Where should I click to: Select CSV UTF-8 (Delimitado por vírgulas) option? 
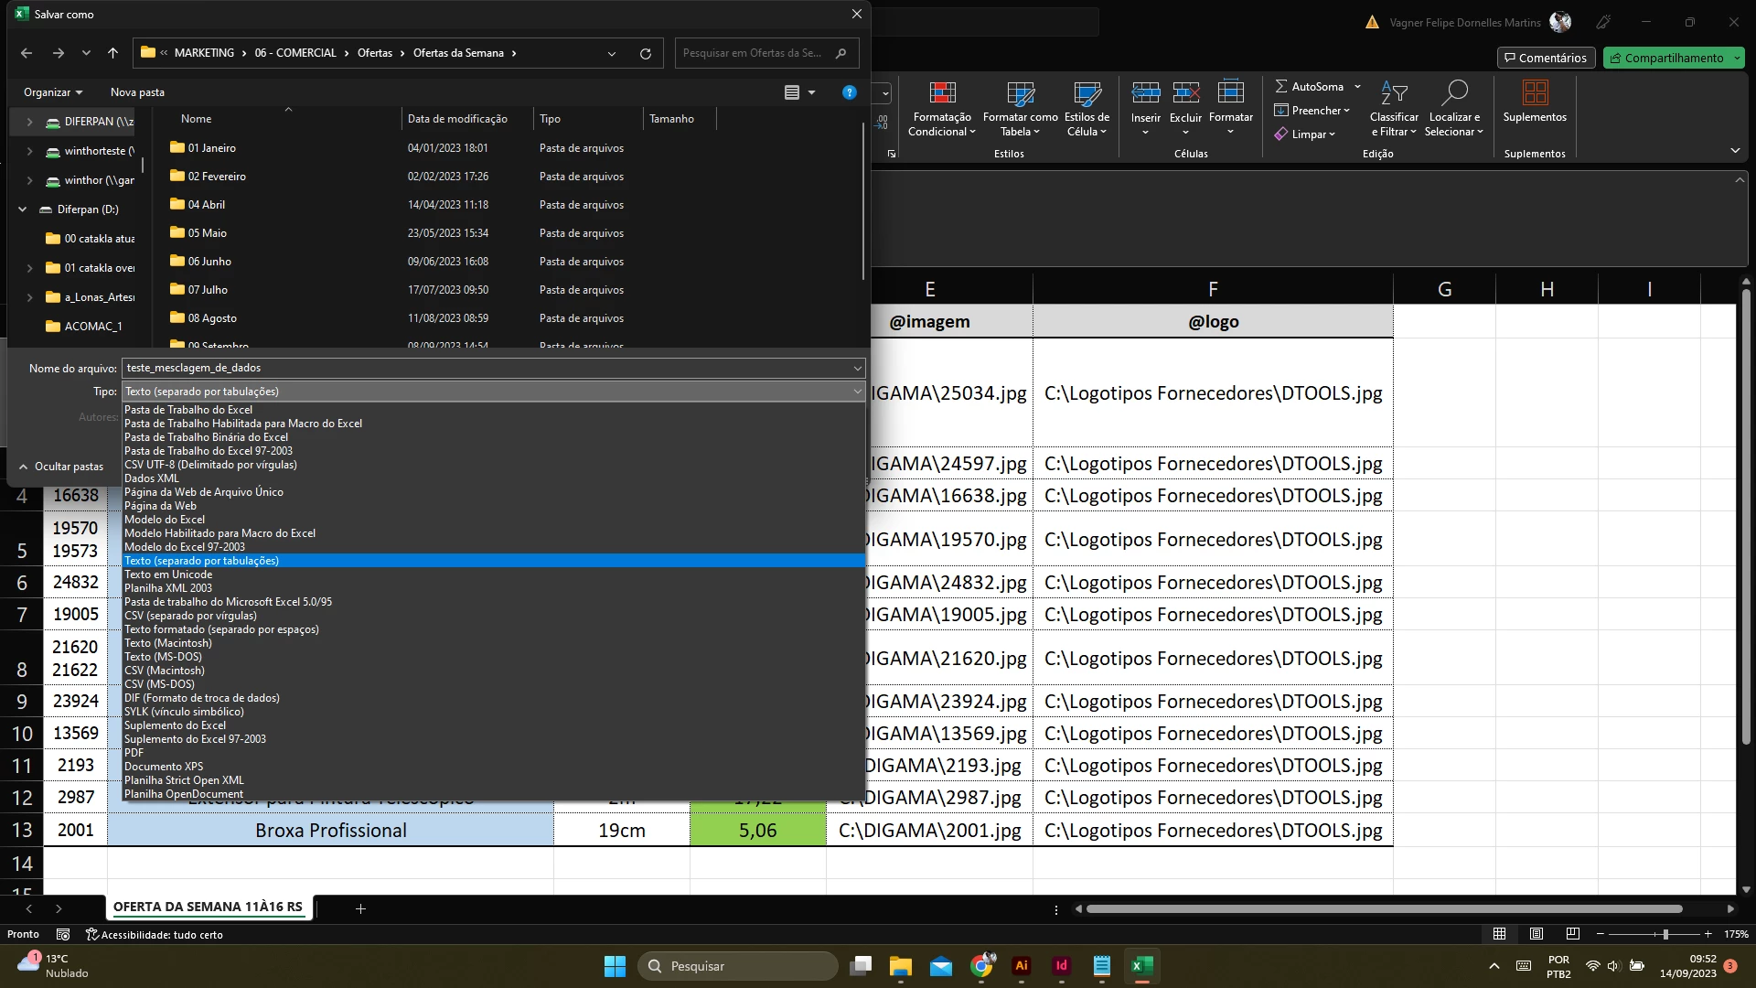(x=210, y=465)
